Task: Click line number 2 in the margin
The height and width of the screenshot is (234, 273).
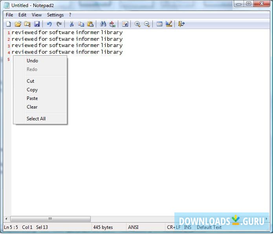Action: click(x=9, y=39)
